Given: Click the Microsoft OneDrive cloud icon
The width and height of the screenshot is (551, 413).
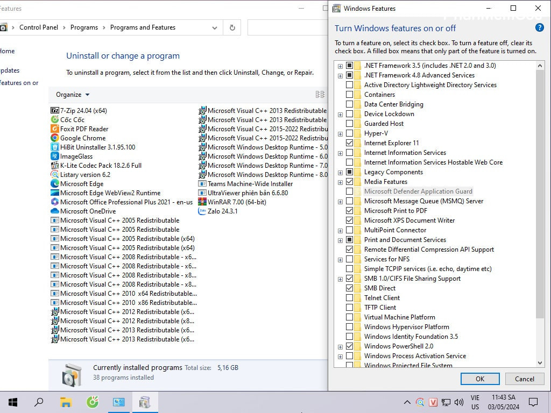Looking at the screenshot, I should 54,211.
